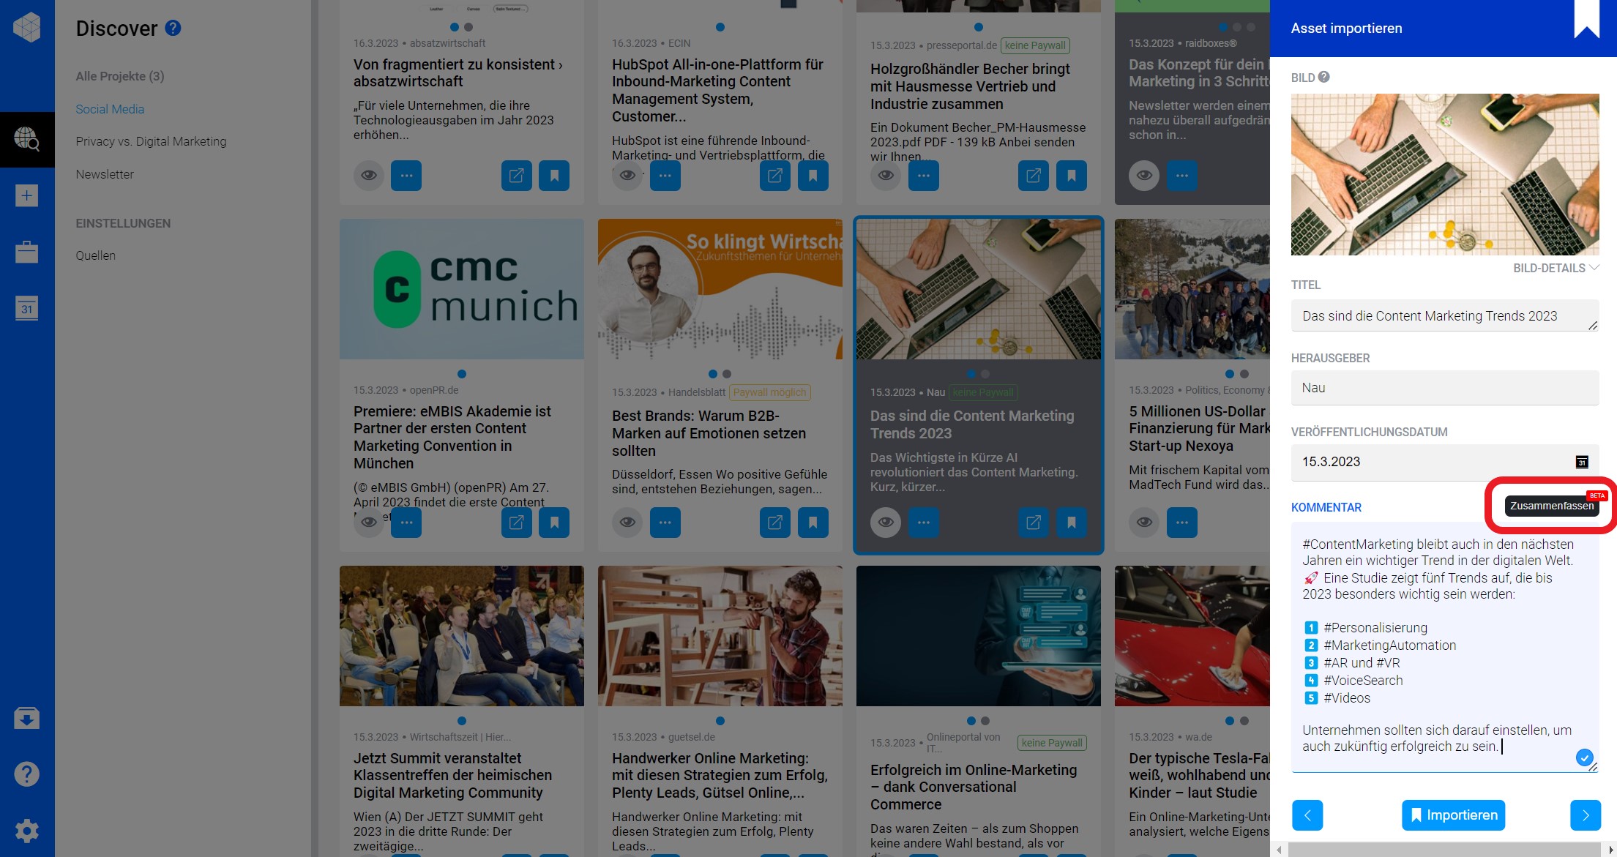The height and width of the screenshot is (857, 1617).
Task: Bookmark the HubSpot article
Action: [x=813, y=176]
